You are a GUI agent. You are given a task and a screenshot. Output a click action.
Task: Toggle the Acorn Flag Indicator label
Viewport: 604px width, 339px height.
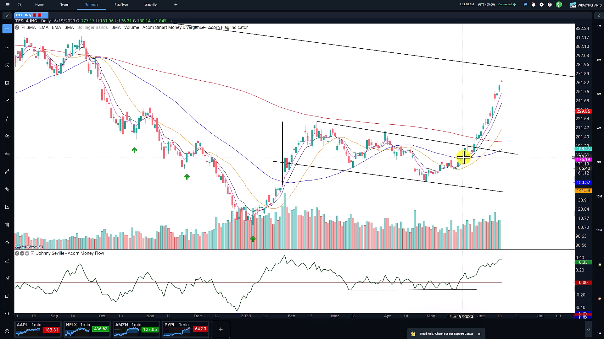pyautogui.click(x=228, y=28)
